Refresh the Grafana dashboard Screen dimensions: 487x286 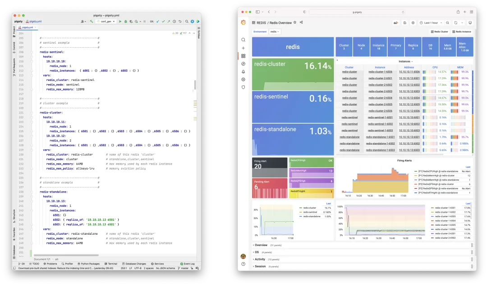[455, 23]
